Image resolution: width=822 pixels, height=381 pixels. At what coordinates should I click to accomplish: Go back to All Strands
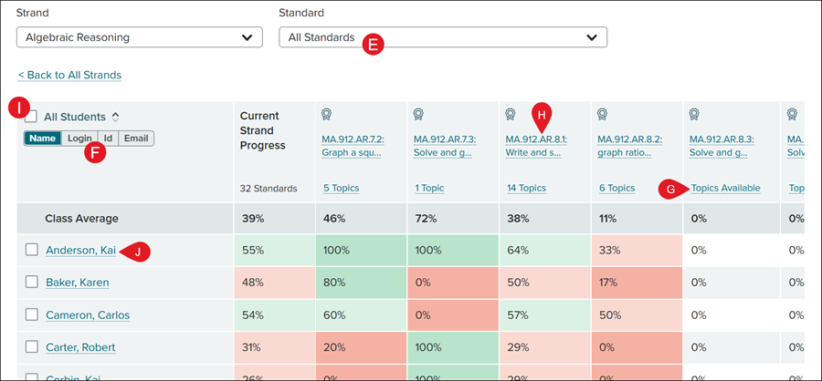pos(69,75)
